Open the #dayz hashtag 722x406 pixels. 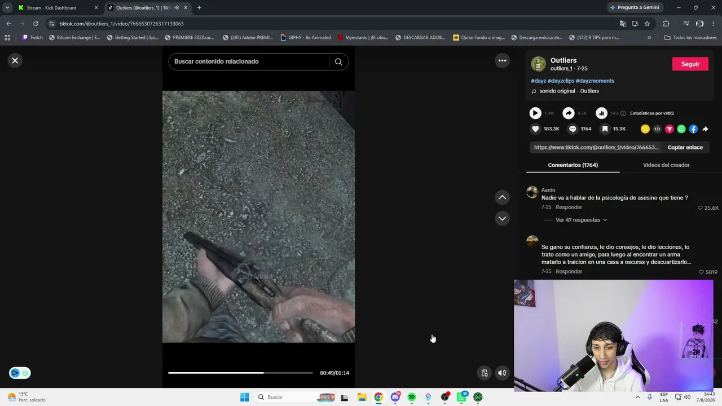click(539, 81)
